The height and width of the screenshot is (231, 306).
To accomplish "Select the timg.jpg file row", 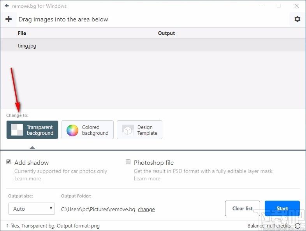I will click(x=153, y=45).
